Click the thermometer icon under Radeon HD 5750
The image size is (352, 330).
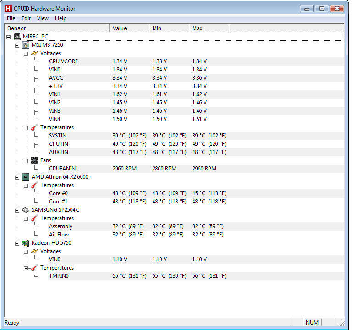pyautogui.click(x=34, y=268)
